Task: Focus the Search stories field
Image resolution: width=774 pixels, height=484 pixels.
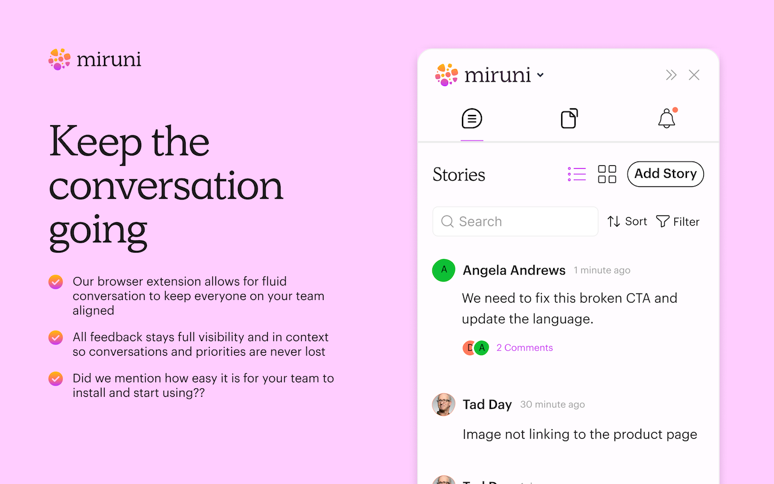Action: (520, 221)
